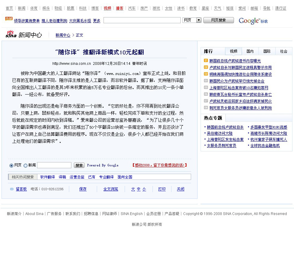Open 通行证 in the top navigation

click(x=281, y=8)
